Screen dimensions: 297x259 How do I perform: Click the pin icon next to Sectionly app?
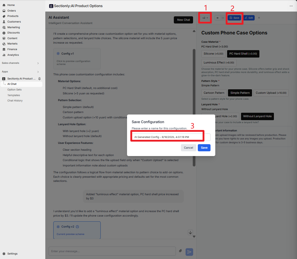pos(40,79)
